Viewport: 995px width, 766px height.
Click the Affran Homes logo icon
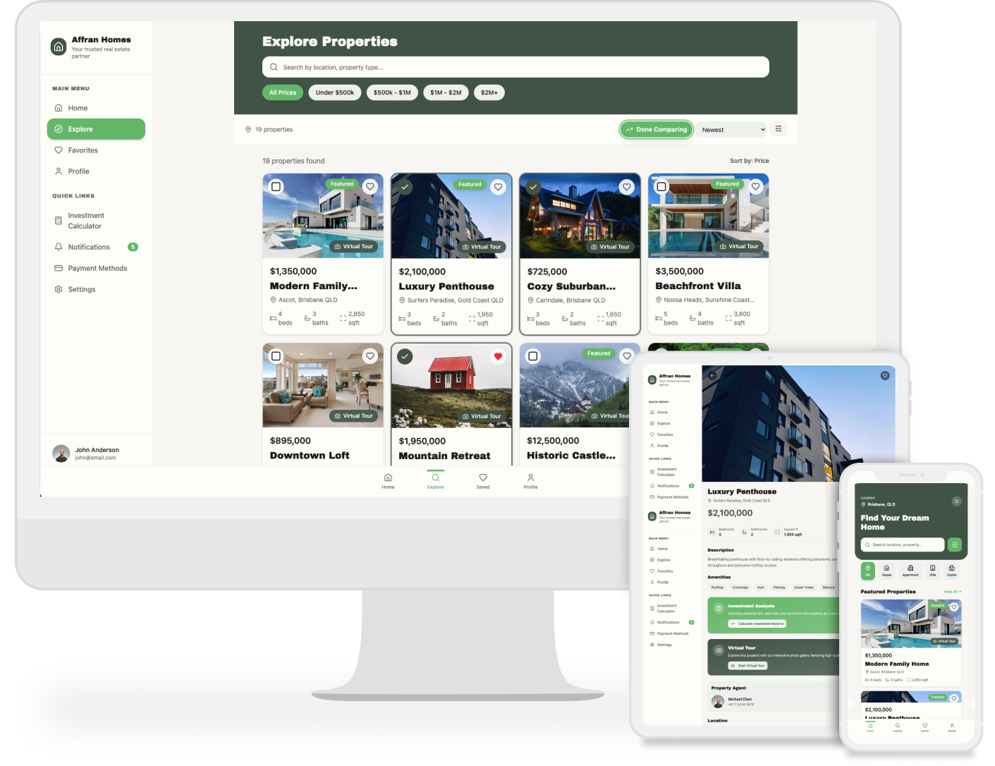[59, 47]
